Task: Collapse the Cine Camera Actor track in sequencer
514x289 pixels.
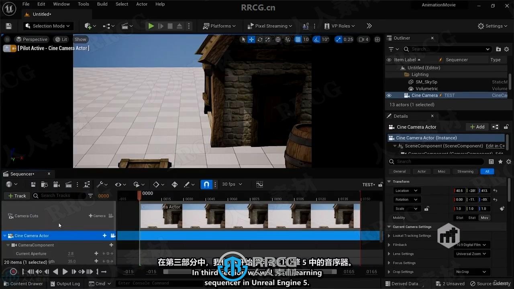Action: coord(5,236)
